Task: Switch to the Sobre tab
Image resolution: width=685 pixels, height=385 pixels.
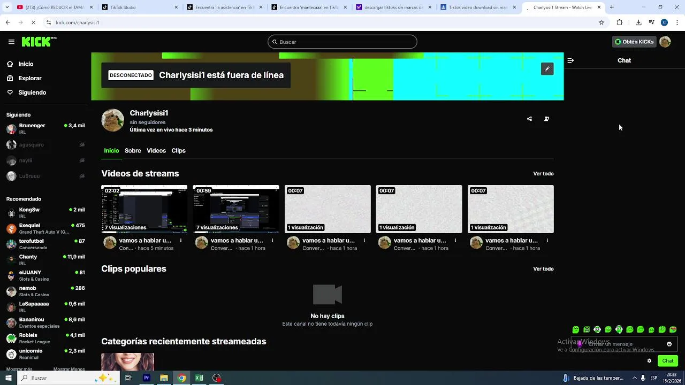Action: (133, 151)
